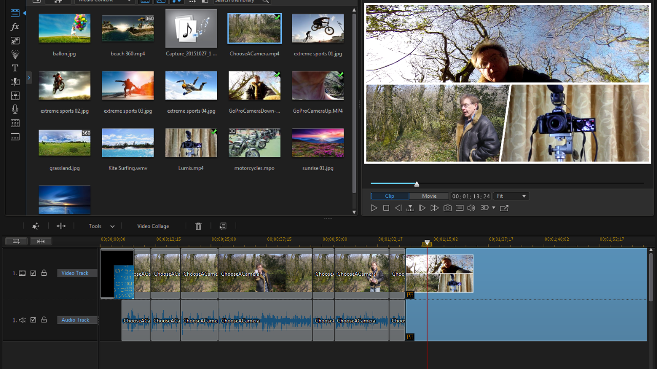Viewport: 657px width, 369px height.
Task: Select the sunrise 01.jpg thumbnail
Action: click(318, 142)
